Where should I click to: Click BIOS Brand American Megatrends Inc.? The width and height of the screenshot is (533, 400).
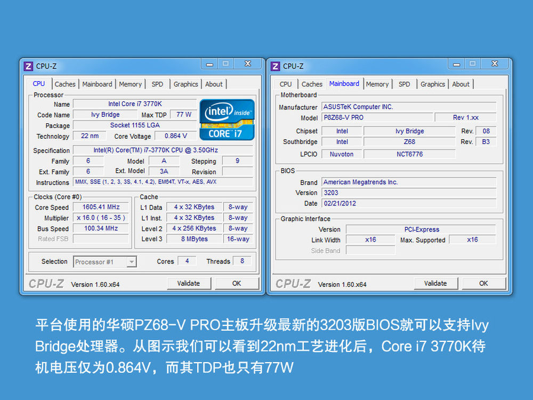click(409, 182)
